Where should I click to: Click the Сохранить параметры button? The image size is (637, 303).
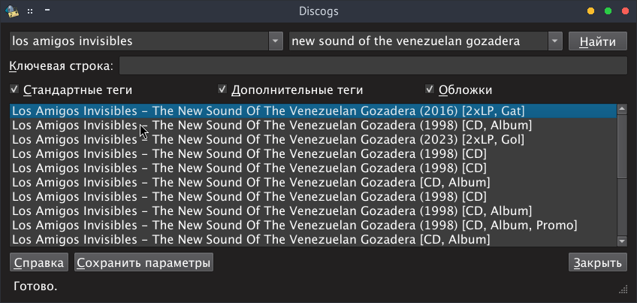coord(143,262)
